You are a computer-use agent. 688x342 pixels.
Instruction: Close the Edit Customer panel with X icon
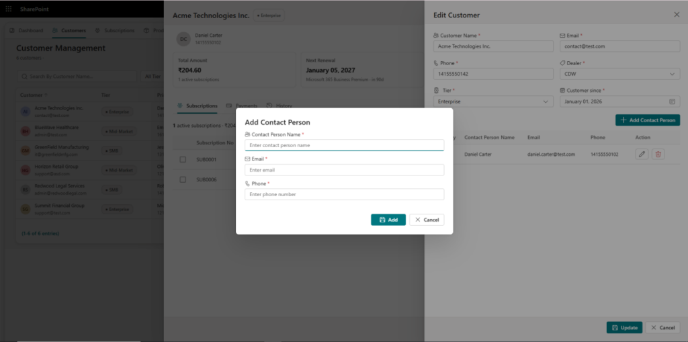[677, 15]
